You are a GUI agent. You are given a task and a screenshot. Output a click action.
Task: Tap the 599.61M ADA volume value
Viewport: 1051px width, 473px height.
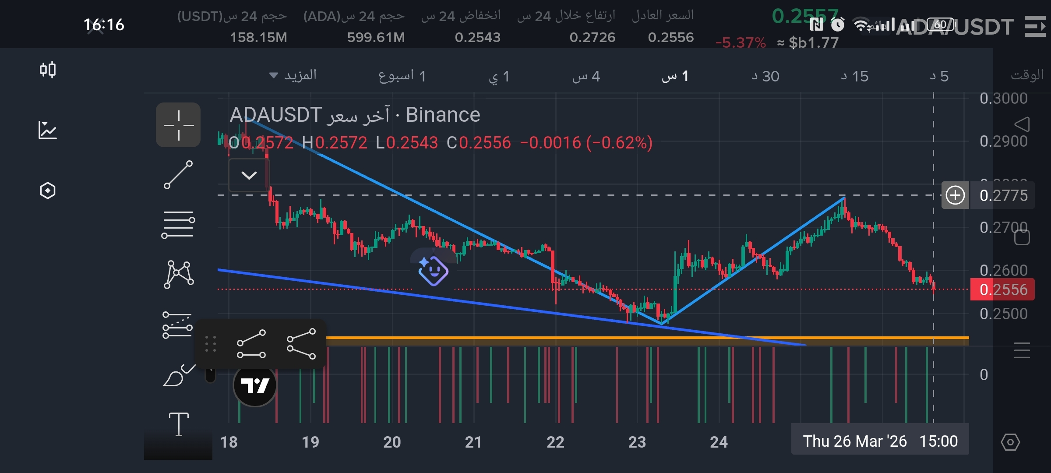(376, 37)
